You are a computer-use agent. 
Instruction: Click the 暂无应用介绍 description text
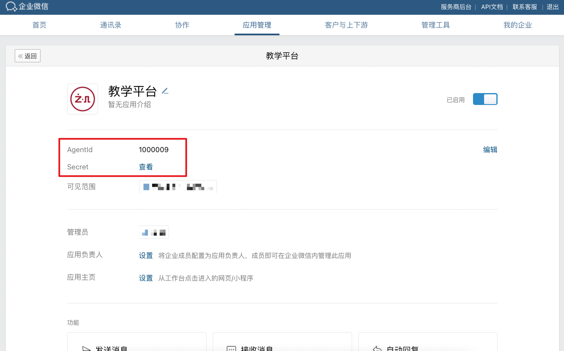click(x=130, y=105)
